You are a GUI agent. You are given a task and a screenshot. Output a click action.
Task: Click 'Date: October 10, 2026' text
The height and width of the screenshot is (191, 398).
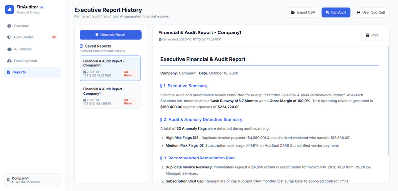click(219, 73)
